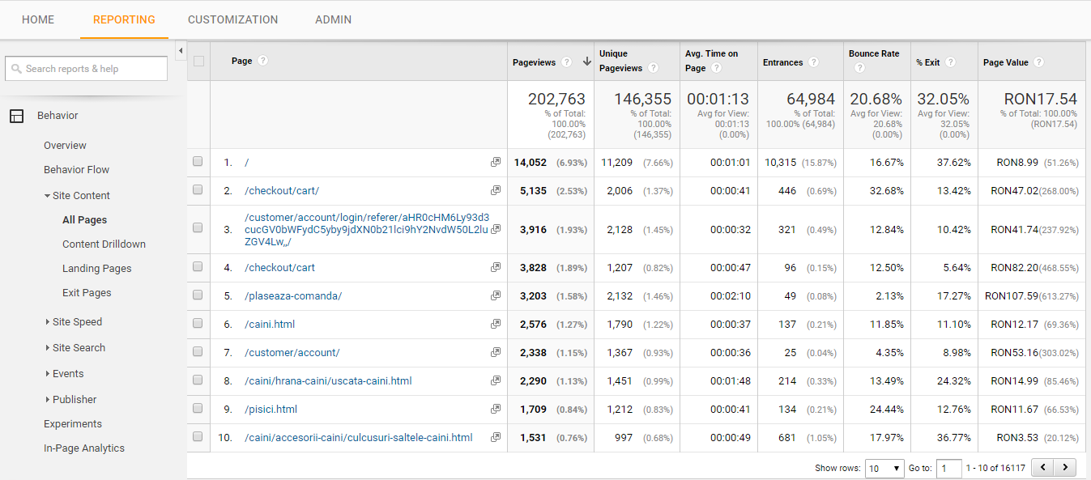Viewport: 1091px width, 480px height.
Task: Open /caini.html external link icon
Action: click(496, 325)
